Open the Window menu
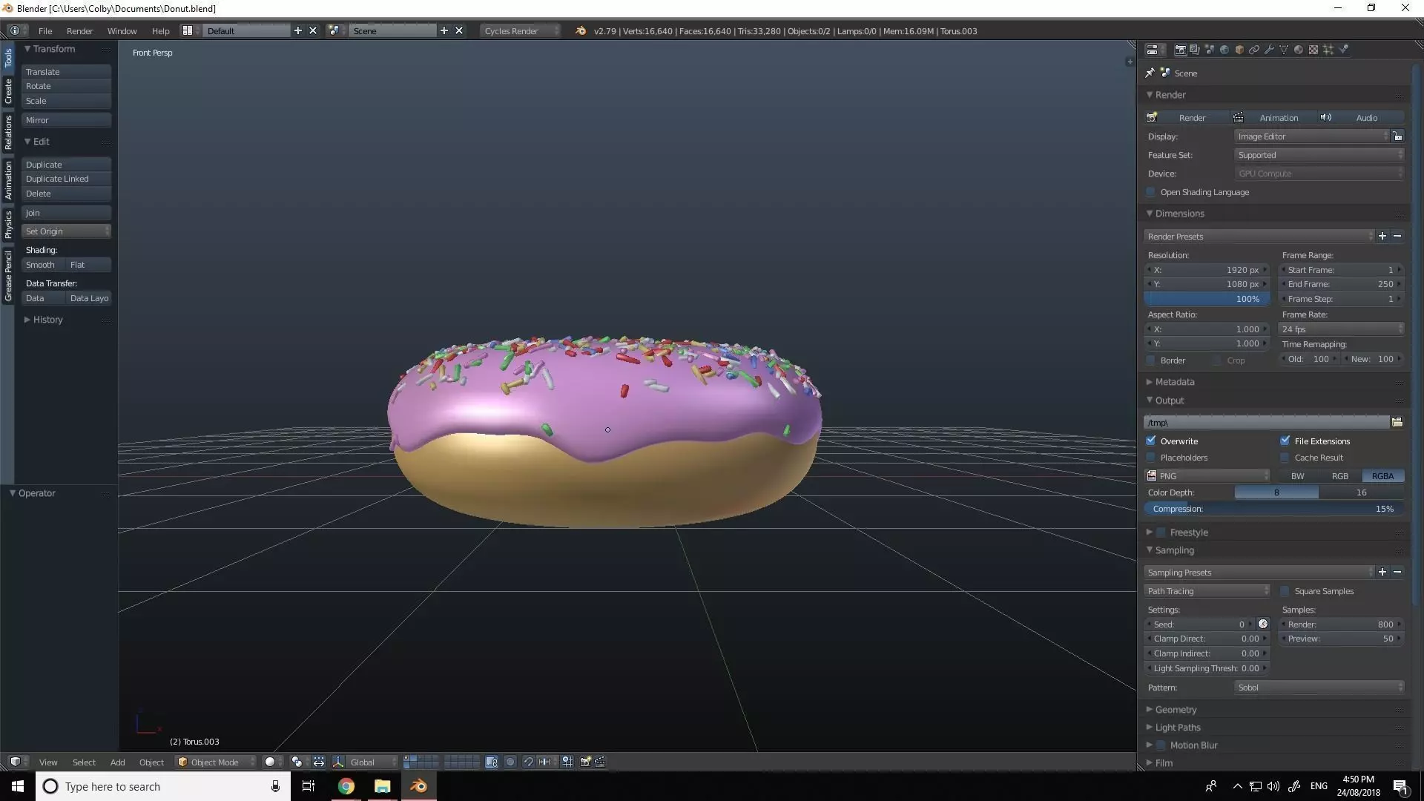The height and width of the screenshot is (801, 1424). pos(122,30)
